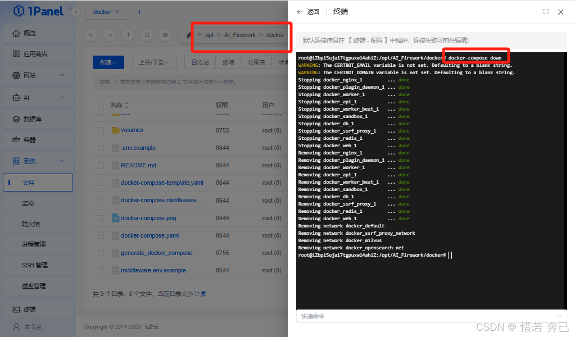This screenshot has width=575, height=337.
Task: Click docker in the breadcrumb path
Action: 275,35
